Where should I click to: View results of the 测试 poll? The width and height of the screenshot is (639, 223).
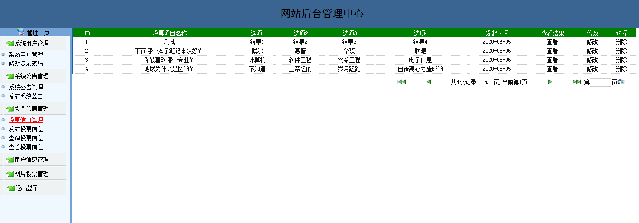(x=552, y=42)
